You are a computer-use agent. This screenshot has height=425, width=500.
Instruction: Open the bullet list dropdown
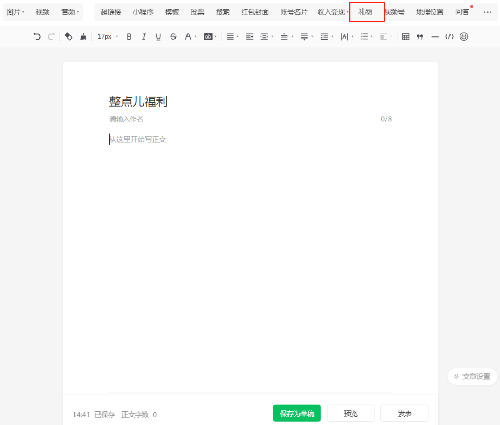[366, 36]
